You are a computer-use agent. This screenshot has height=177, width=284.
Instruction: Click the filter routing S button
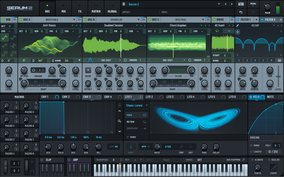click(239, 60)
